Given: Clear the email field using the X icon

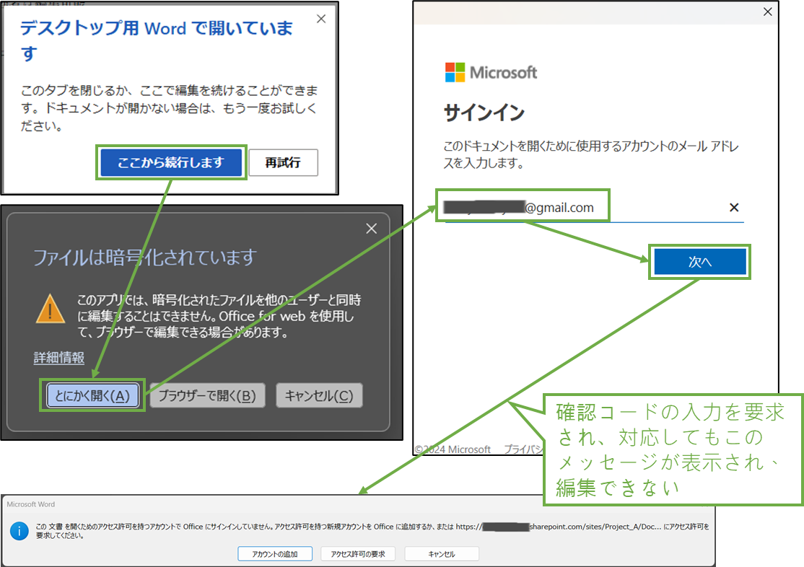Looking at the screenshot, I should pyautogui.click(x=733, y=207).
